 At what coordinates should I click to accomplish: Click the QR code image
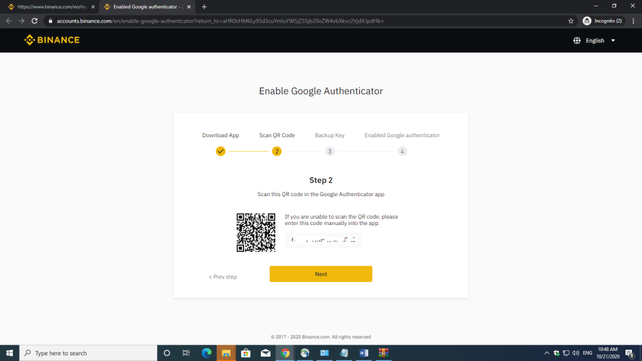tap(256, 232)
